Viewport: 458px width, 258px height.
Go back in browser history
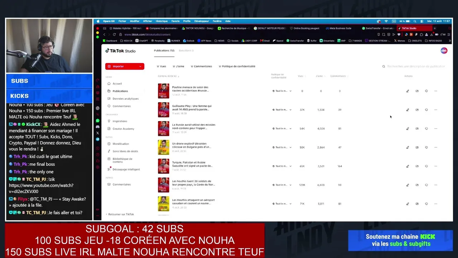(104, 34)
